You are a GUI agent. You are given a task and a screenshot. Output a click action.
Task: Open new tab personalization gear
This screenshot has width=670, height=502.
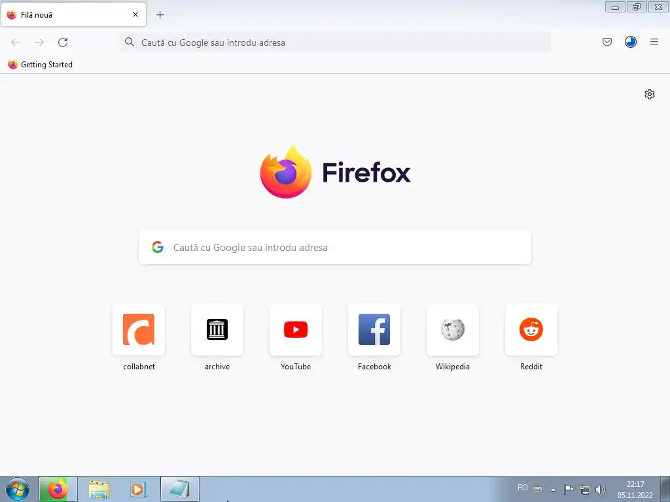pos(650,94)
